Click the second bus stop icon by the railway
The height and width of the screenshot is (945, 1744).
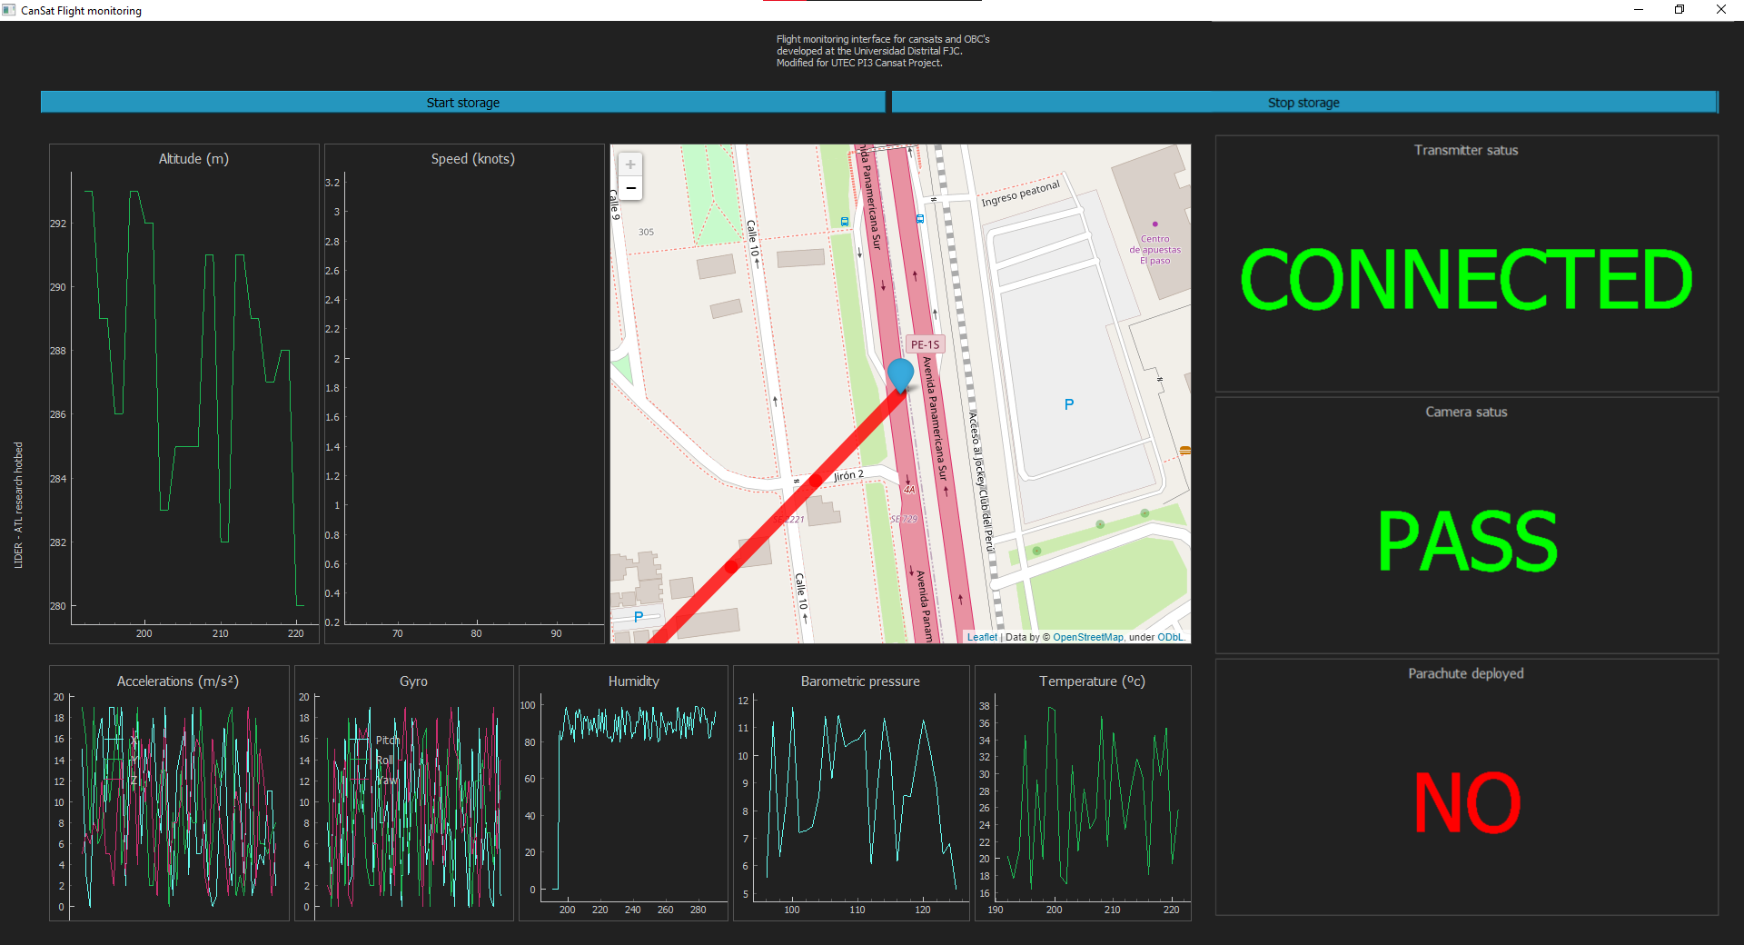(920, 219)
